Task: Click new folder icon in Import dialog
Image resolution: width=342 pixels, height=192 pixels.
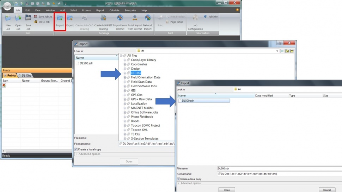Action: [x=292, y=51]
